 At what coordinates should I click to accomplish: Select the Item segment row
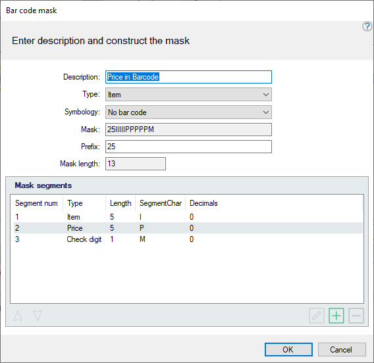click(x=188, y=217)
